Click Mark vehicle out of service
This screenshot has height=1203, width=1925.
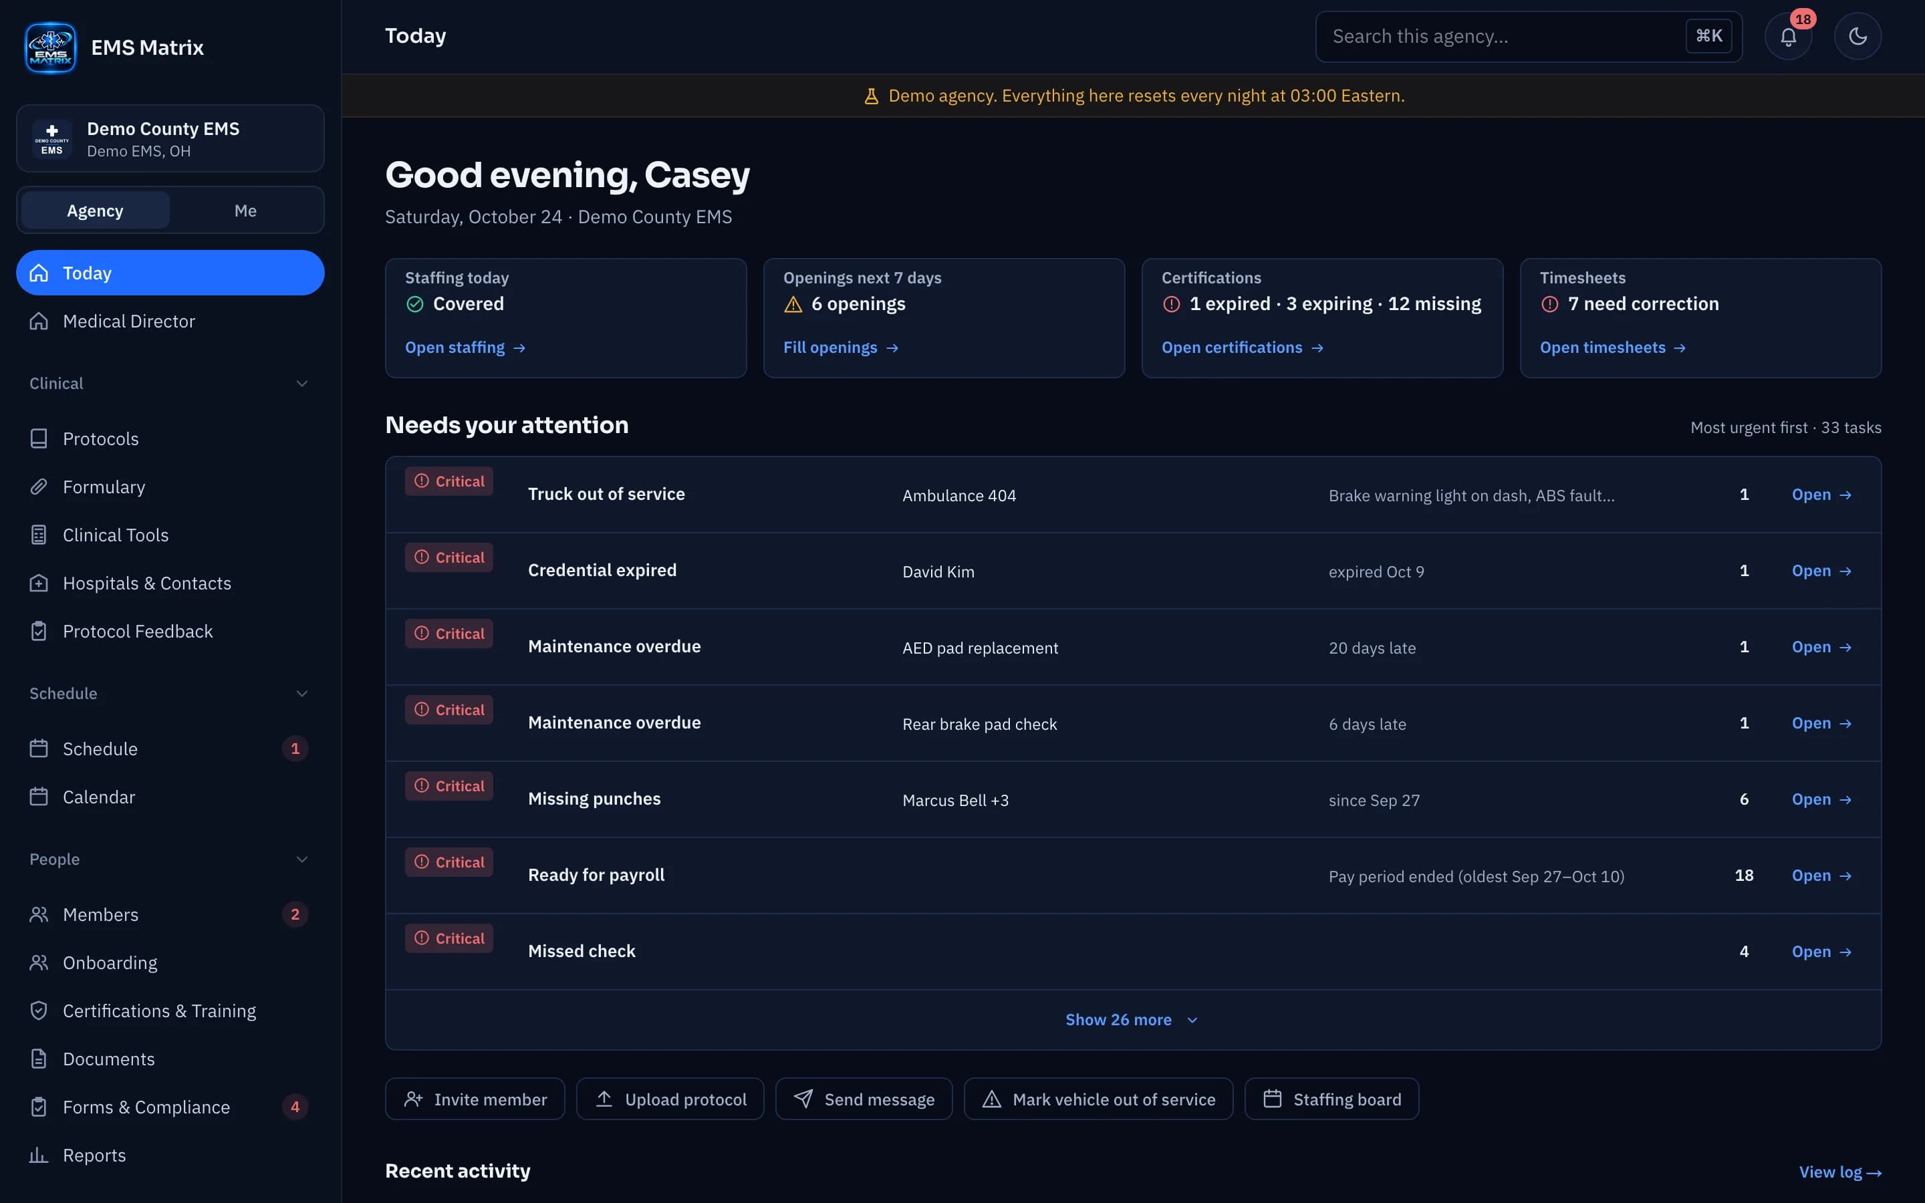(1099, 1099)
